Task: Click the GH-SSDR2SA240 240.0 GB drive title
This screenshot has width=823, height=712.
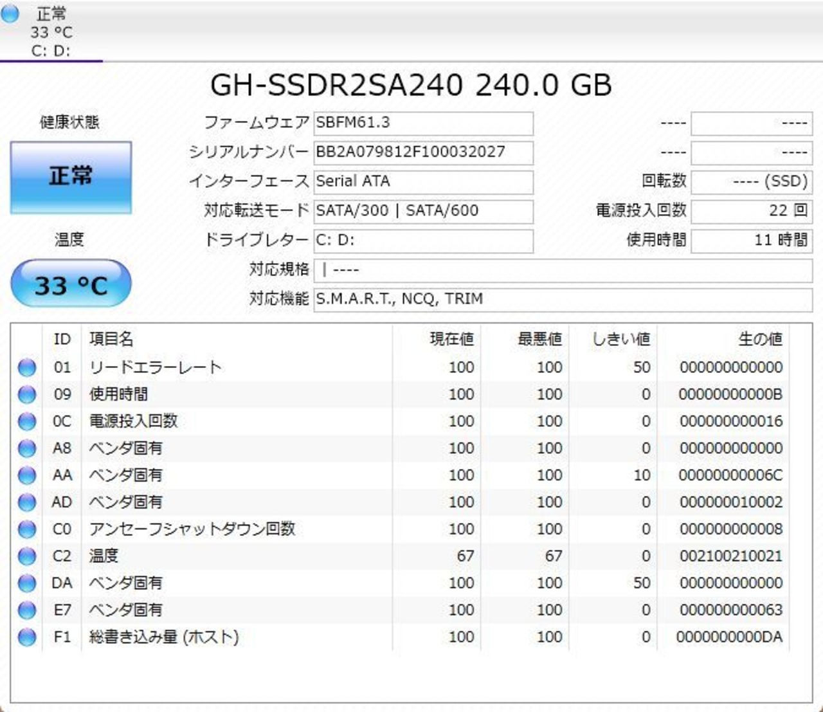Action: pos(411,85)
